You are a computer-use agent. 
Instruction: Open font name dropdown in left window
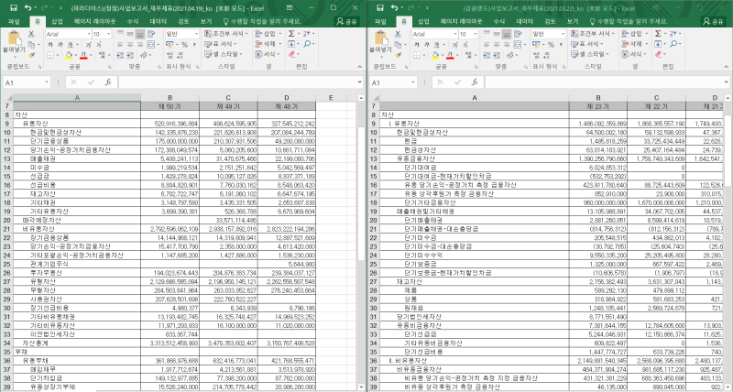tap(87, 34)
